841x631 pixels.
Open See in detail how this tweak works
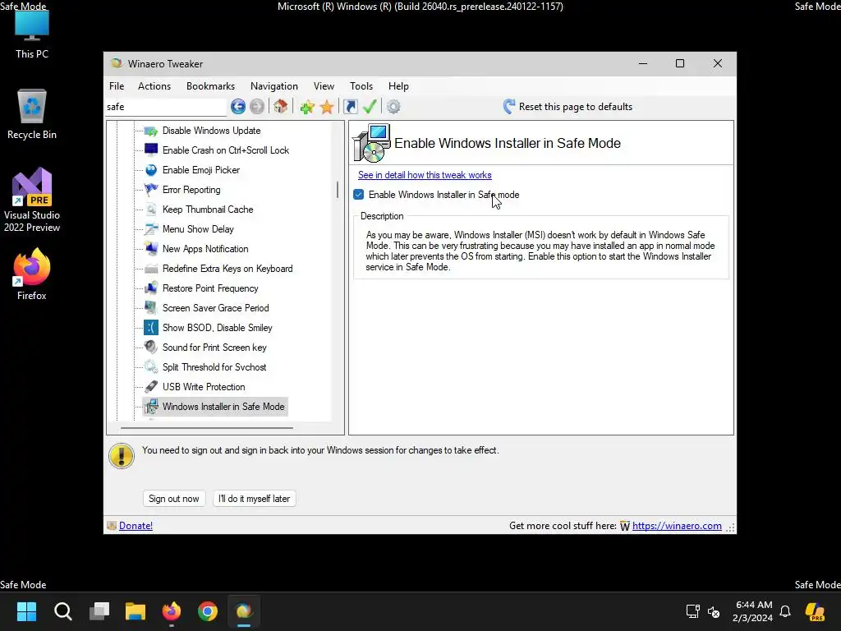425,175
